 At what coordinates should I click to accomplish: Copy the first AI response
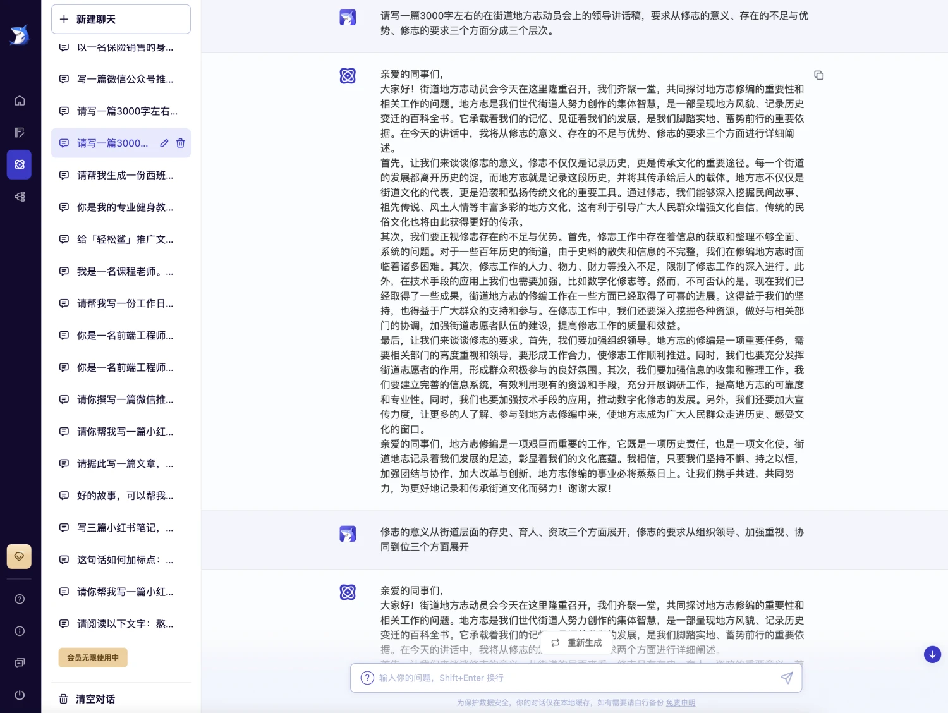pos(819,75)
